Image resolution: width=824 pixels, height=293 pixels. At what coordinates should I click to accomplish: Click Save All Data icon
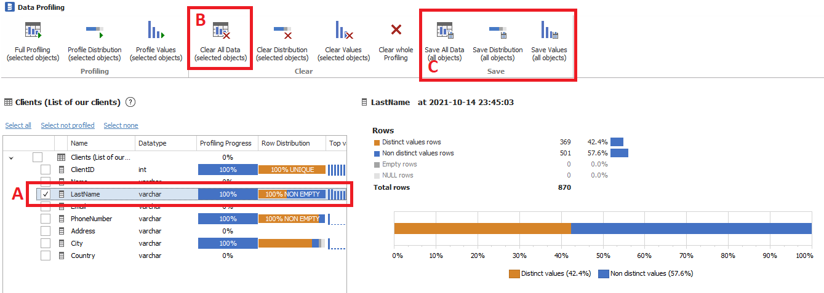pyautogui.click(x=444, y=31)
